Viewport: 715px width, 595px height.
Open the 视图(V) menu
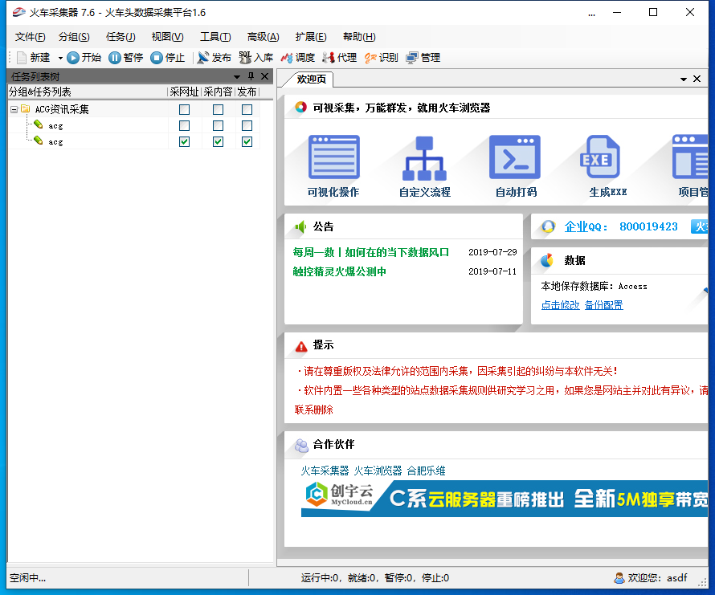tap(167, 37)
